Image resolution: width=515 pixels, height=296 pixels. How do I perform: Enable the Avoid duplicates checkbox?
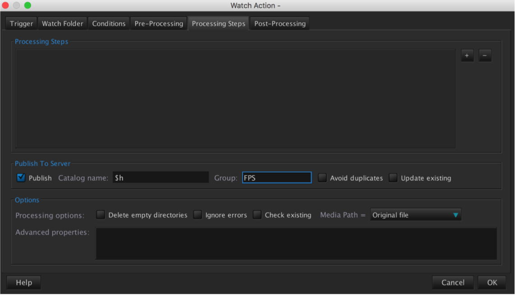pyautogui.click(x=322, y=178)
